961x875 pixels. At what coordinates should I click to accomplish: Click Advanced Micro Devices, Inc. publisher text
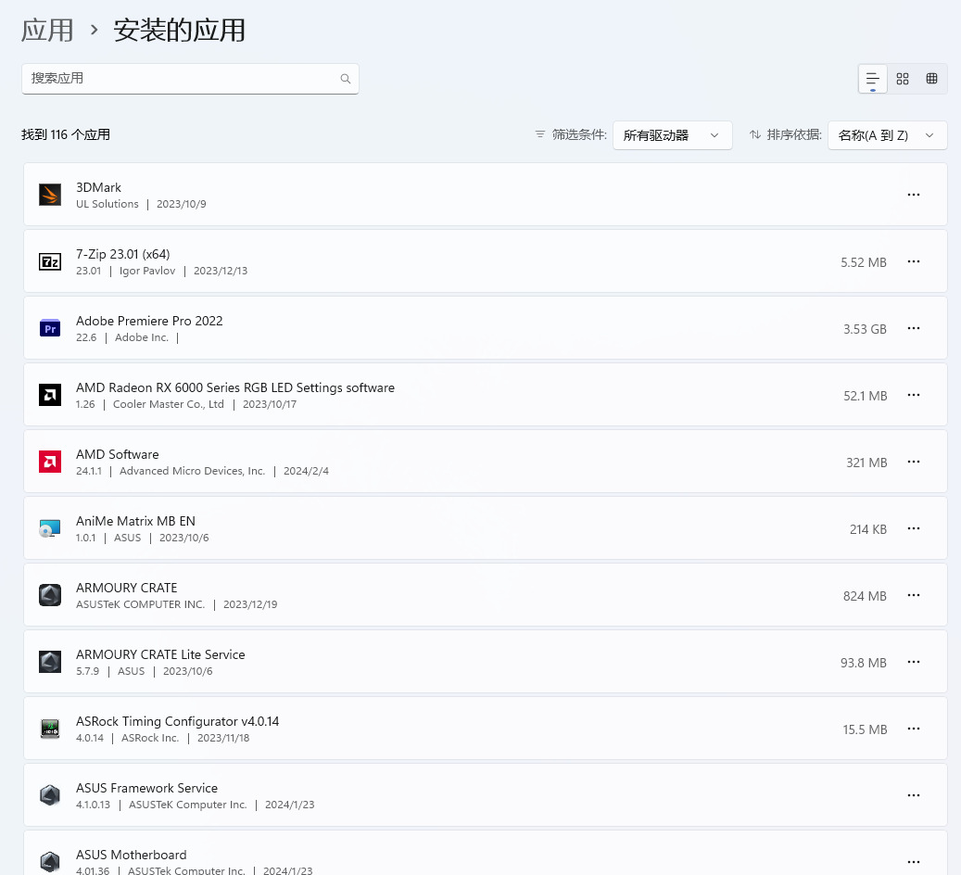click(x=193, y=471)
